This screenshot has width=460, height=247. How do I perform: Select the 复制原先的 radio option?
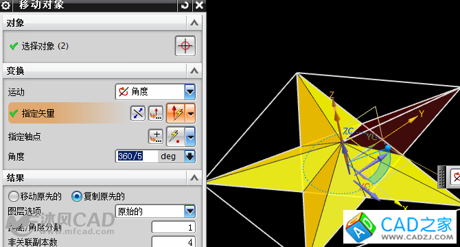(x=98, y=196)
